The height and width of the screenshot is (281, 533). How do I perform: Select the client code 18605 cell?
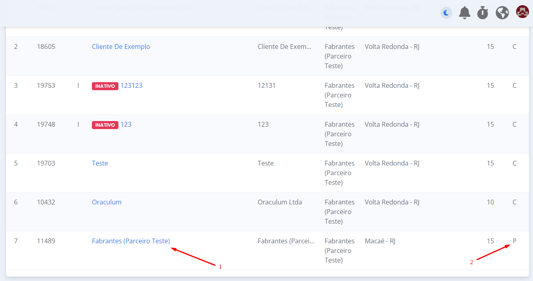click(46, 46)
